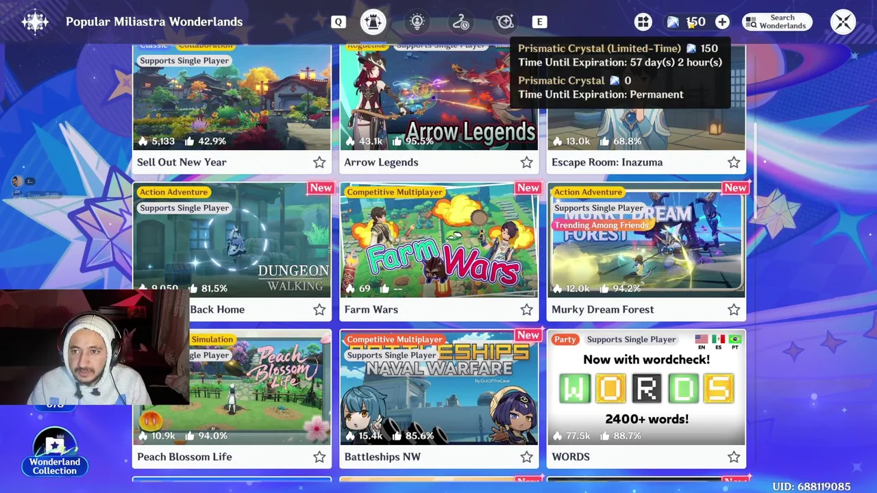Click the Farm Wars title text
The width and height of the screenshot is (877, 493).
[371, 309]
